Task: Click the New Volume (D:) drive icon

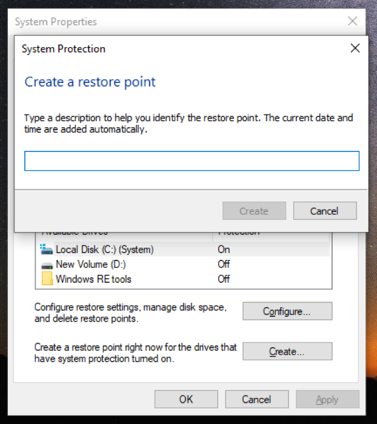Action: pyautogui.click(x=47, y=264)
